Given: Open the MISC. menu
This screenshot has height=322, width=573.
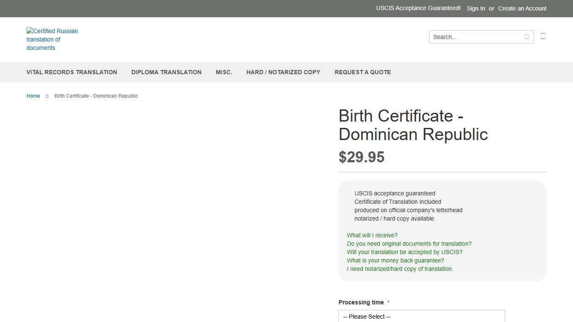Looking at the screenshot, I should click(224, 72).
